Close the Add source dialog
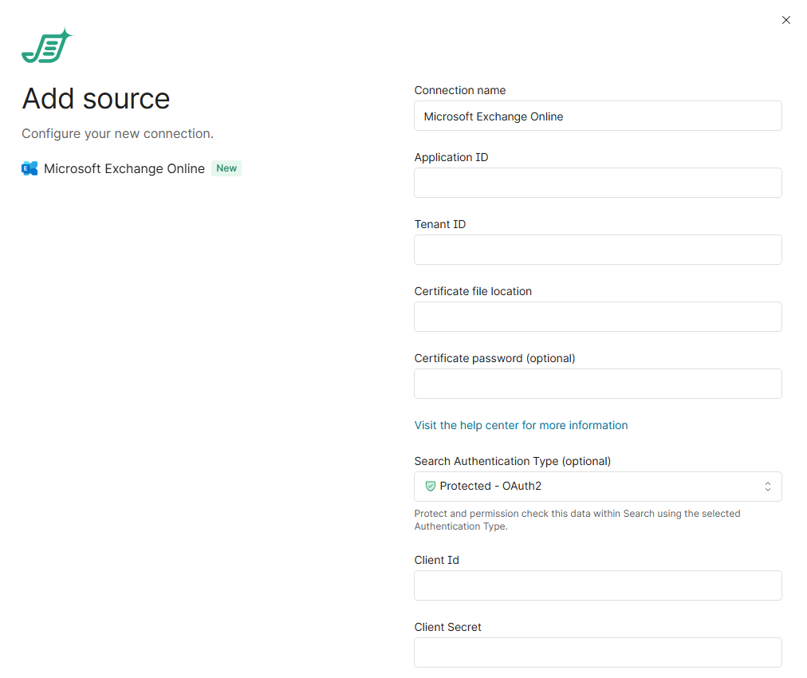 pyautogui.click(x=785, y=20)
